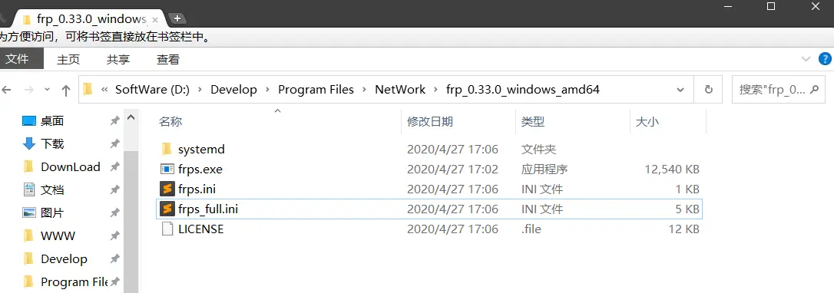Open the 共享 ribbon tab
834x293 pixels.
(x=118, y=60)
